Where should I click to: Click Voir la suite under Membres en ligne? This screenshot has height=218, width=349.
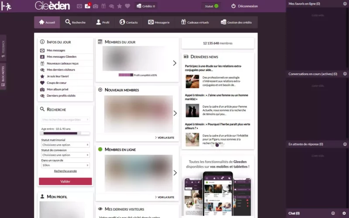click(x=164, y=198)
